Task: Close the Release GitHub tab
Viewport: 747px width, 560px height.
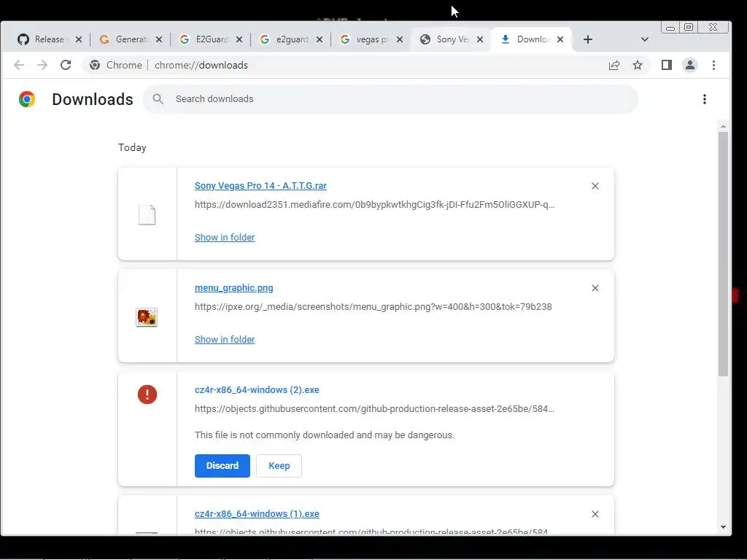Action: (79, 39)
